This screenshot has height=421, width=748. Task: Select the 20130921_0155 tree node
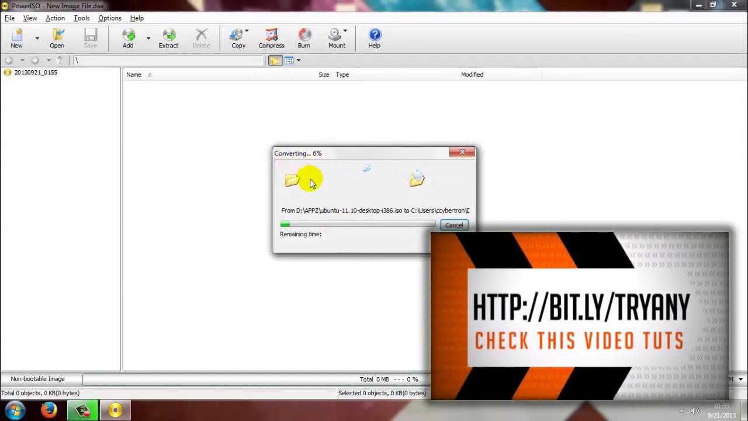36,73
